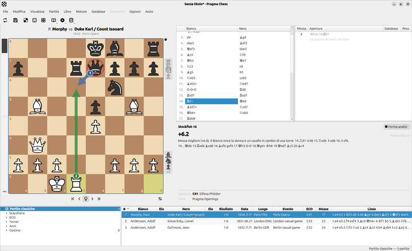Go to the last move of the game
The image size is (412, 251).
(99, 199)
